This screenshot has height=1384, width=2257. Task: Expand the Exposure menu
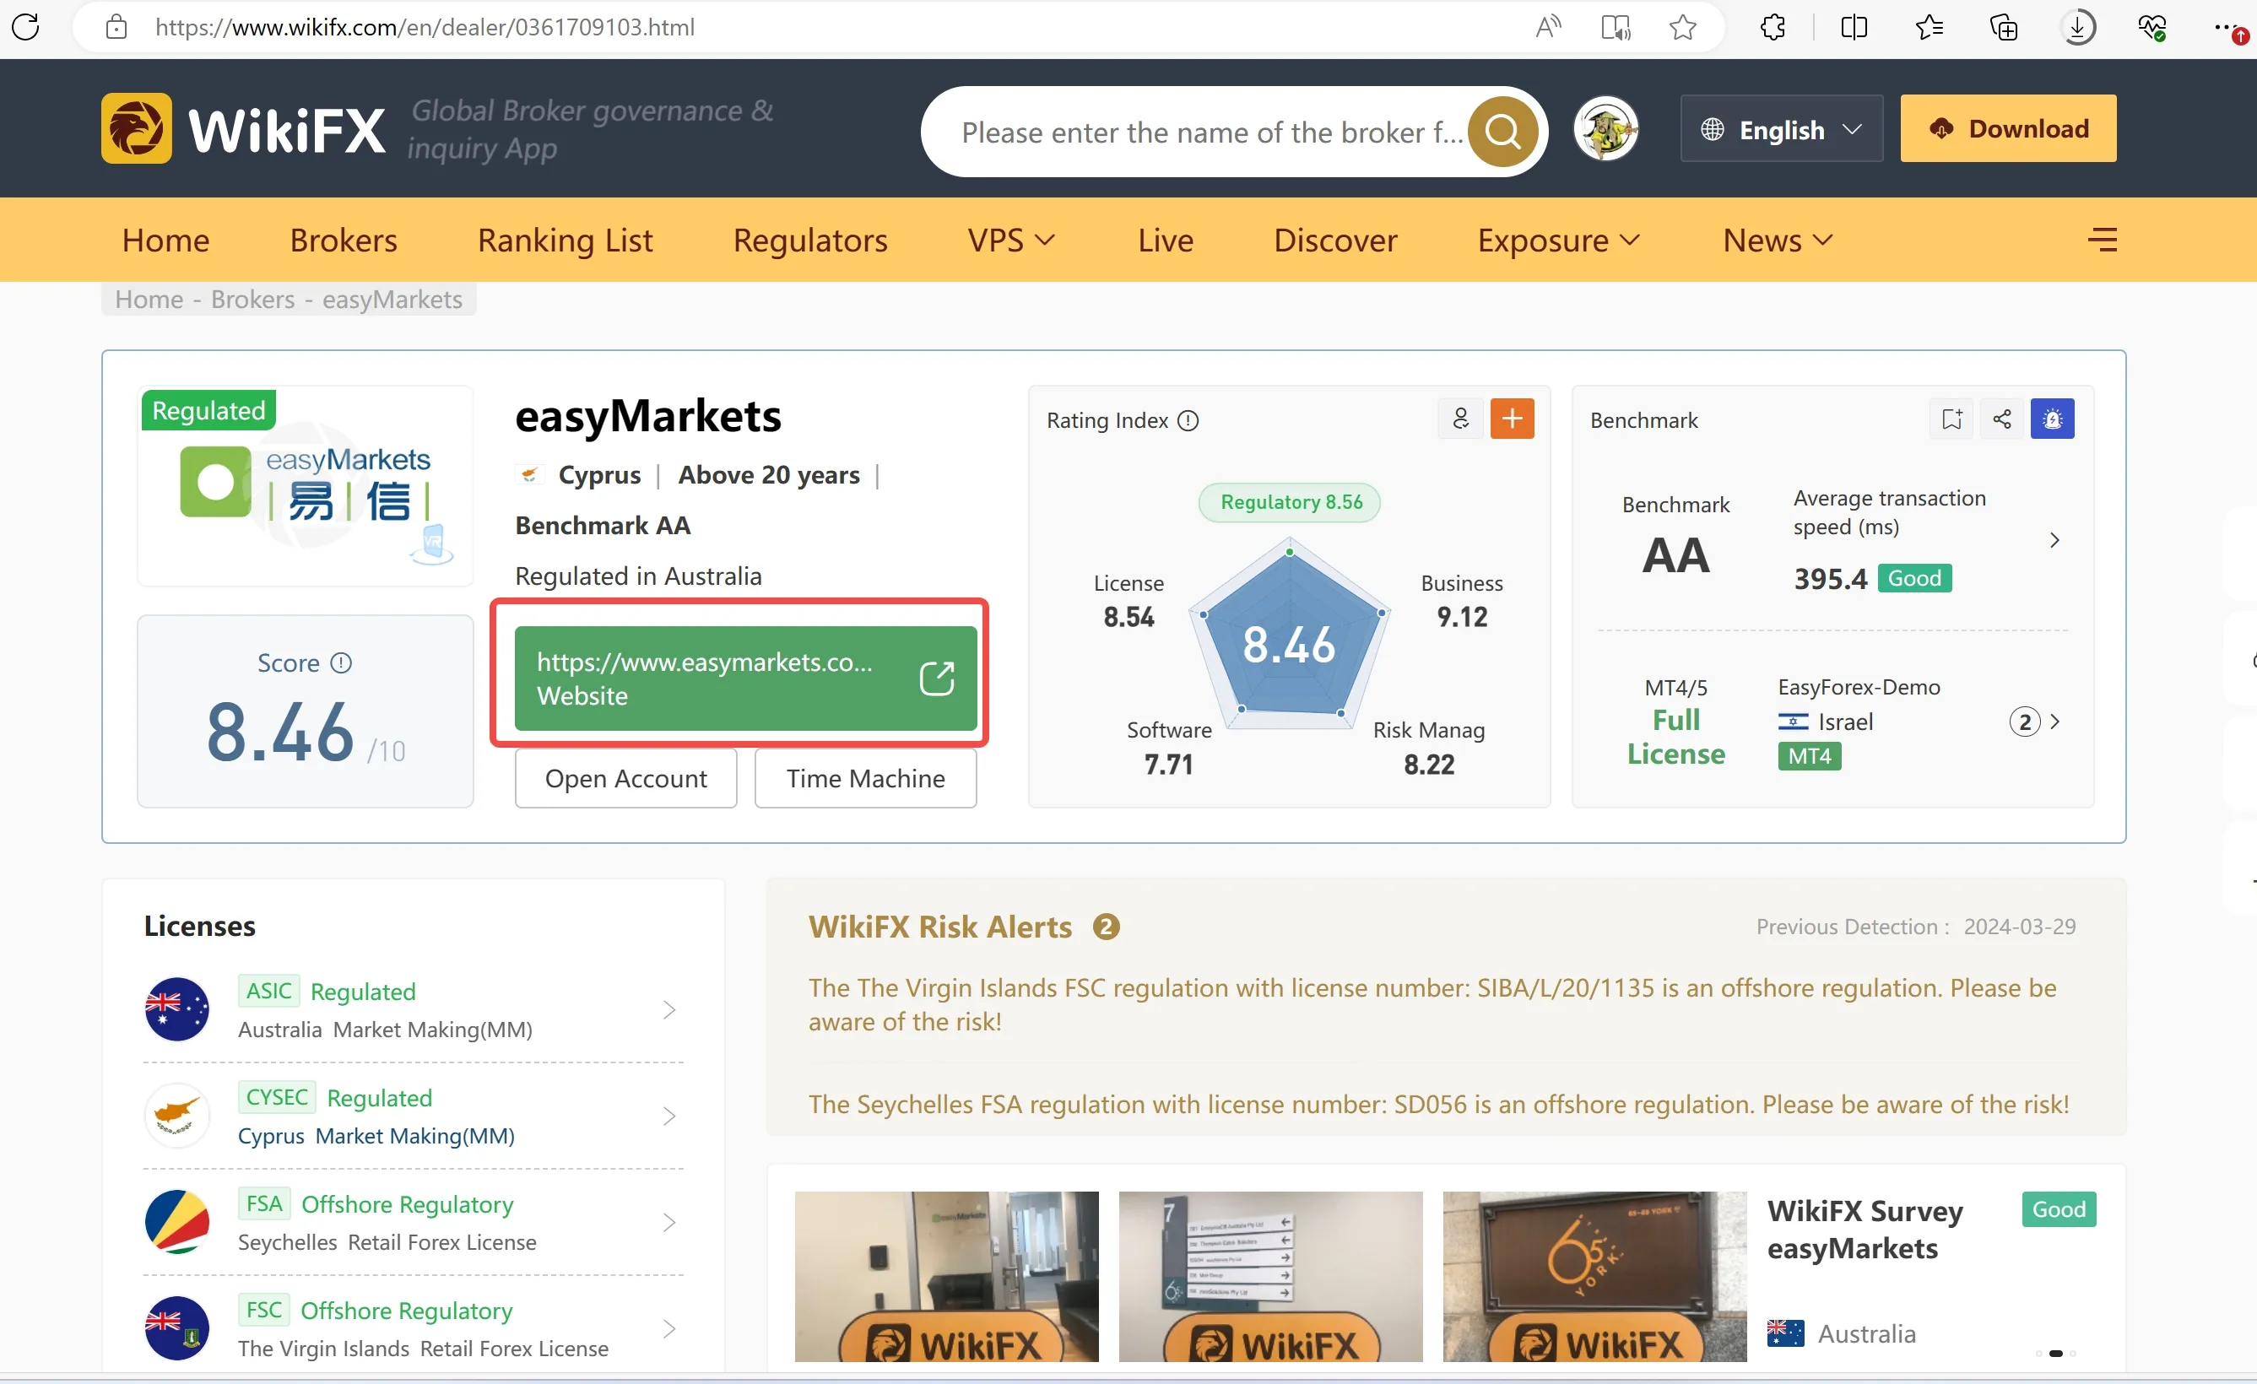[x=1558, y=239]
